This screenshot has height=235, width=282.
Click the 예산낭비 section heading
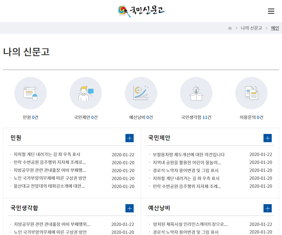[x=159, y=208]
